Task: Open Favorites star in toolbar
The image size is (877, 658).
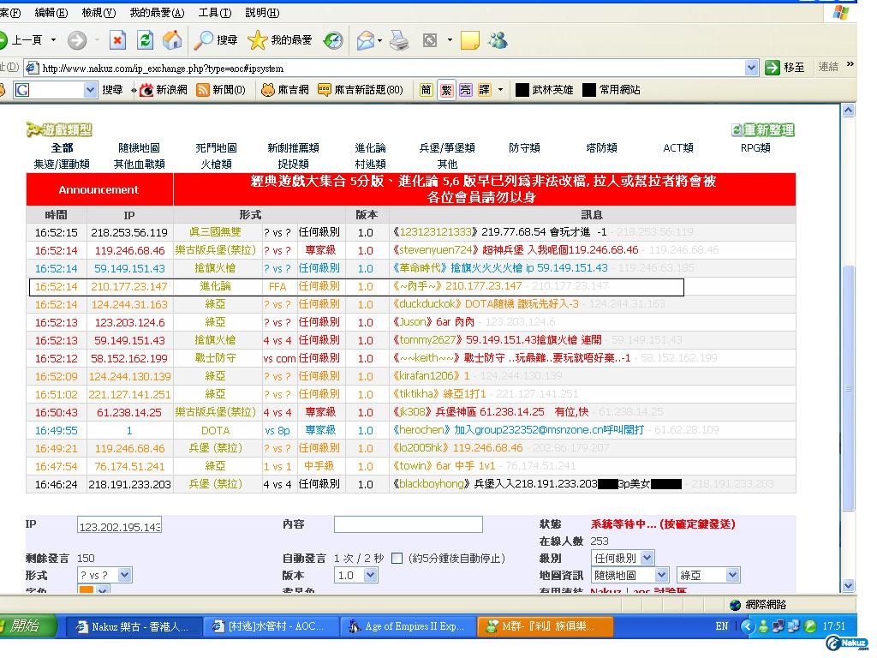Action: click(280, 40)
